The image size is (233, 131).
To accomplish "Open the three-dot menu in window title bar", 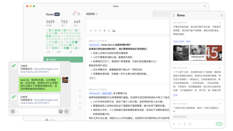I will 205,6.
